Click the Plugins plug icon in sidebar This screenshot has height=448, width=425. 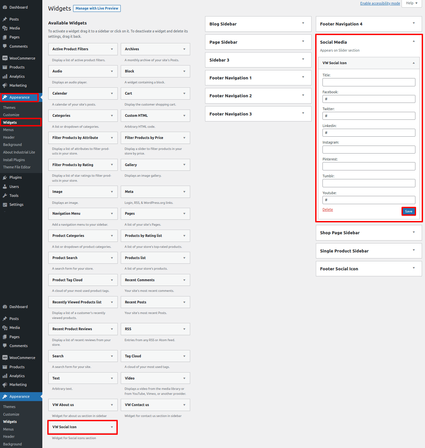coord(5,178)
